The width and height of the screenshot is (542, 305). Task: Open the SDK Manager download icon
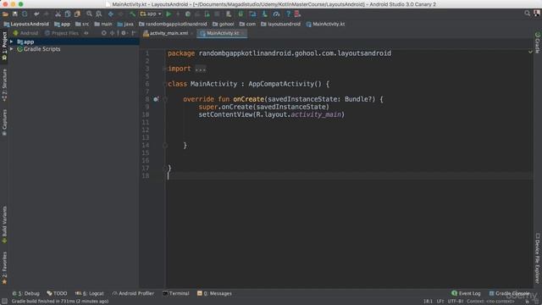point(264,14)
